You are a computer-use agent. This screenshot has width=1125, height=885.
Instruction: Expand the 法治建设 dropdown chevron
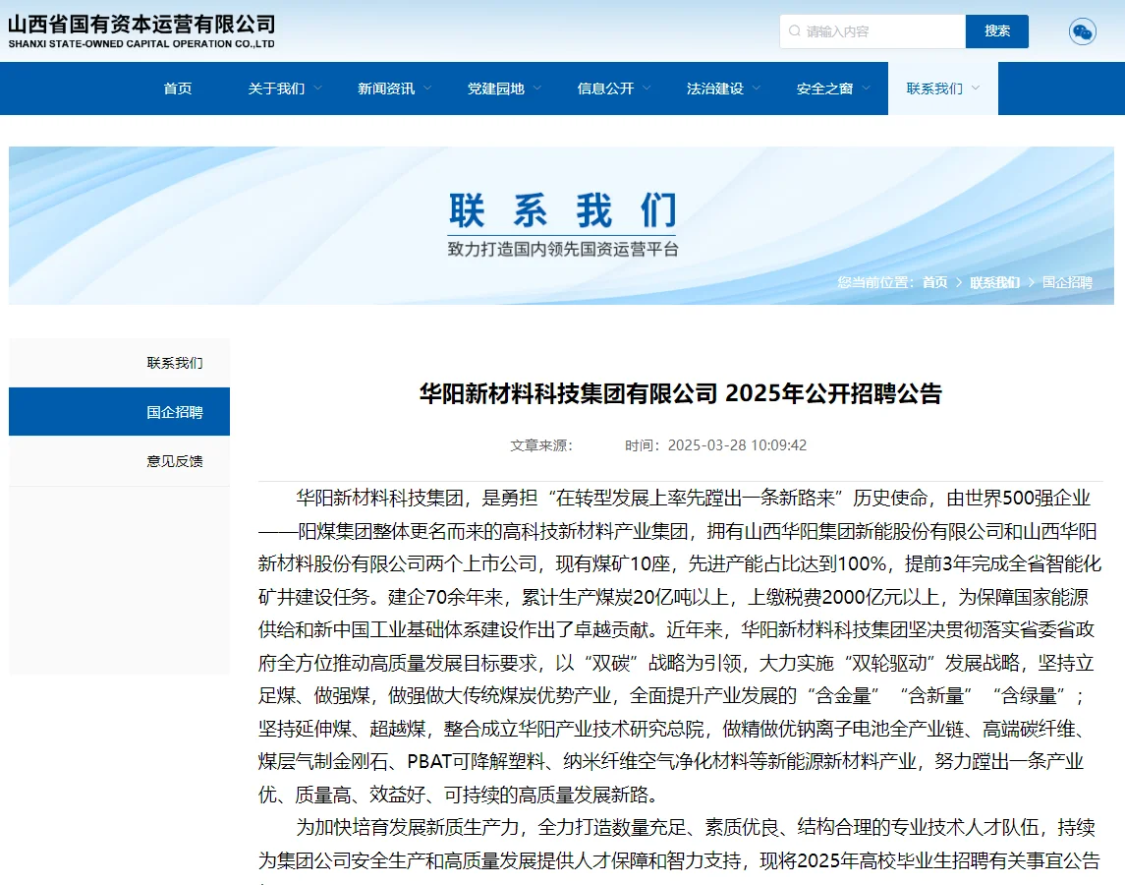pos(757,88)
